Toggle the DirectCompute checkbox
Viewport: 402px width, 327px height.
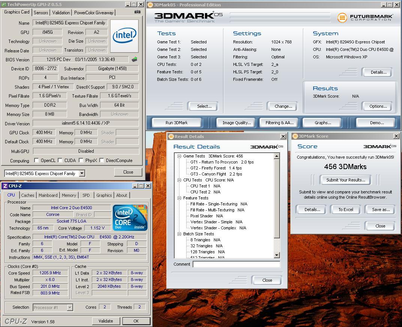coord(102,160)
